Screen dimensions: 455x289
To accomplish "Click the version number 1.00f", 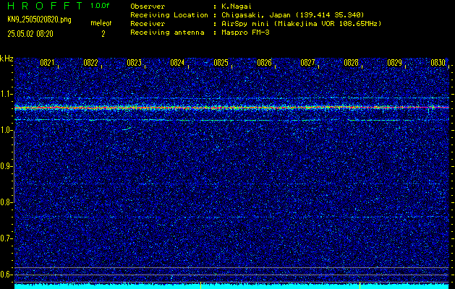I will [100, 6].
